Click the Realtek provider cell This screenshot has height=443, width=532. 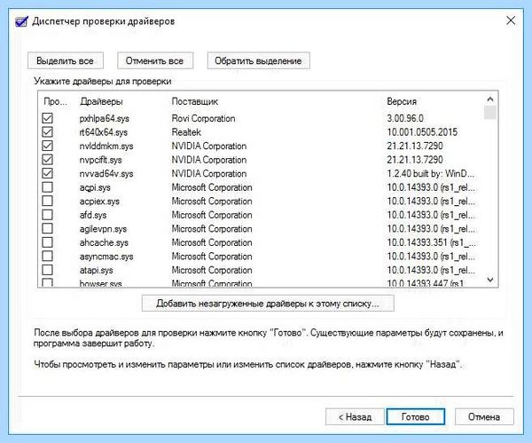[186, 131]
